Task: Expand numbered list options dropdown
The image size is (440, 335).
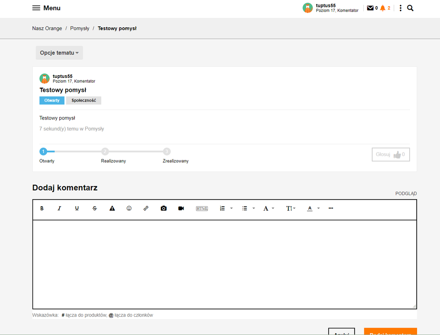Action: pos(231,208)
